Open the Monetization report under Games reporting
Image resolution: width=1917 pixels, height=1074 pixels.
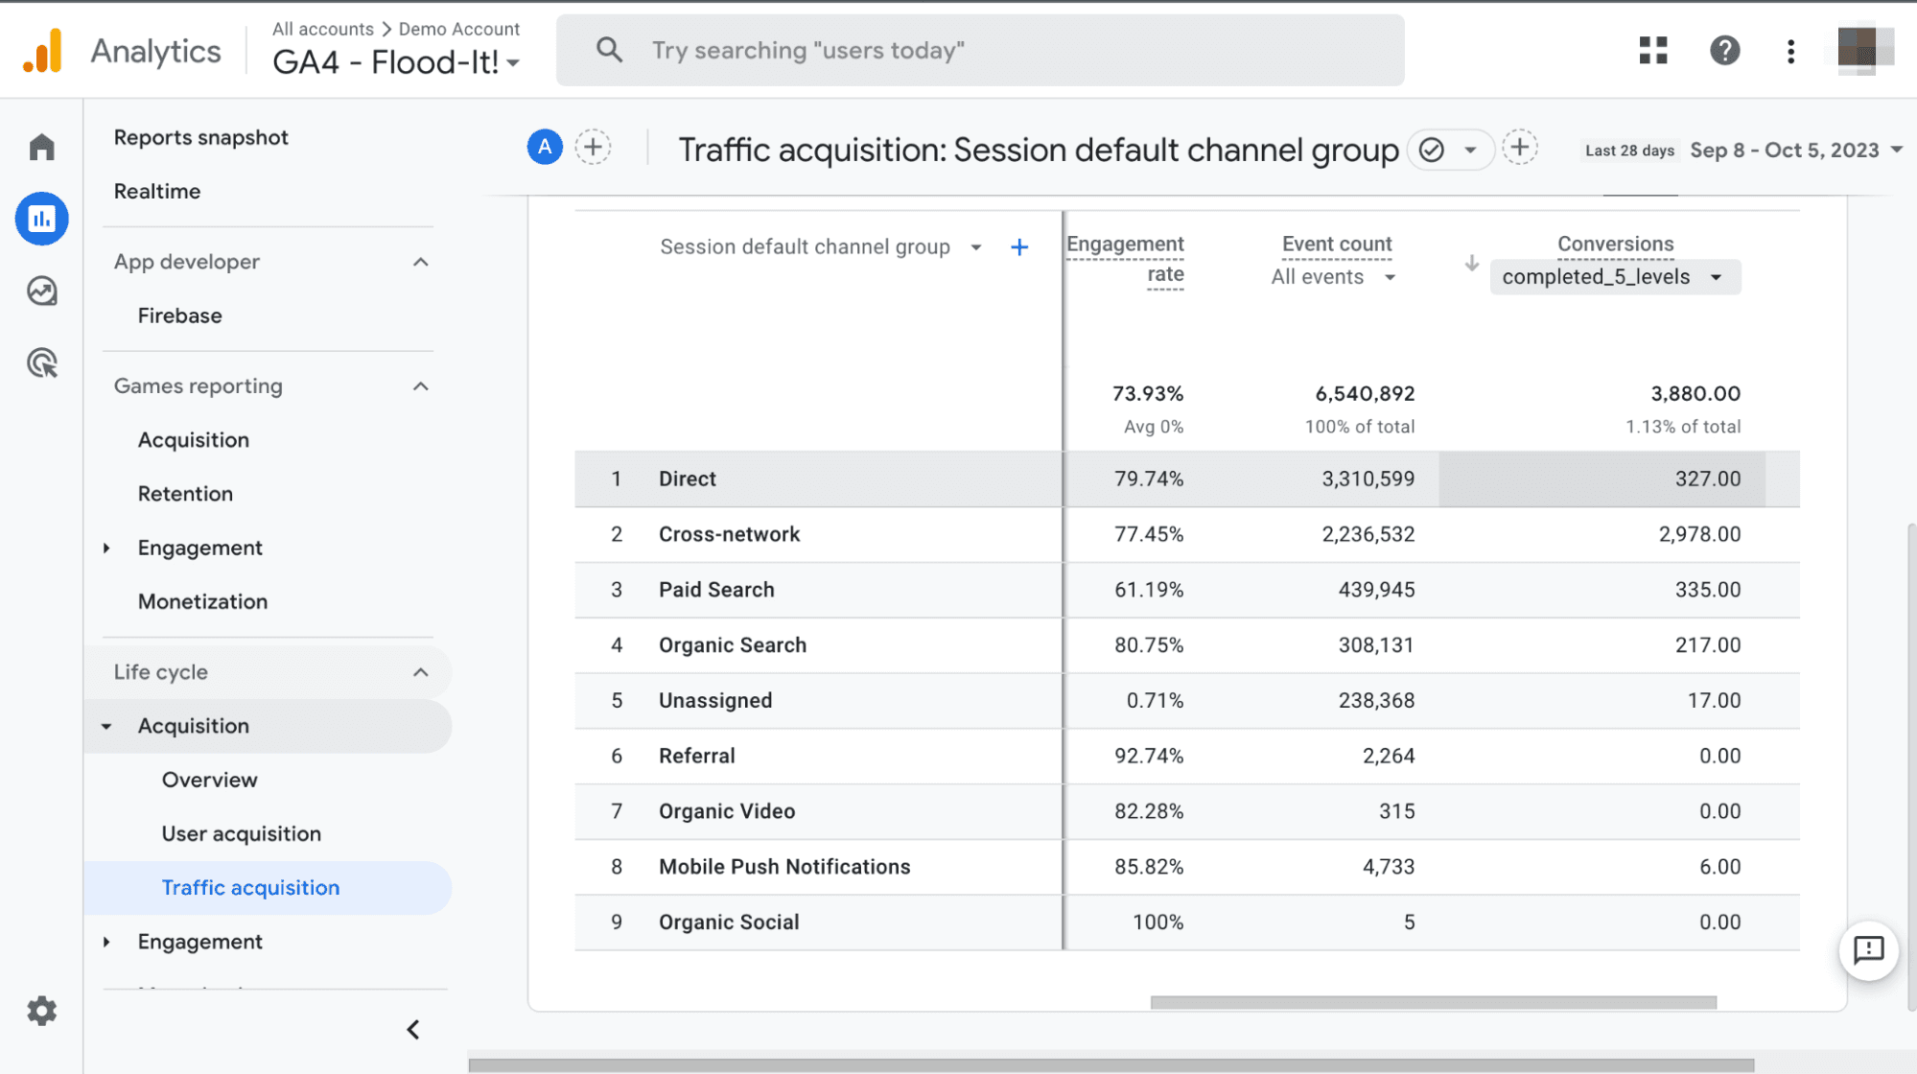coord(202,601)
